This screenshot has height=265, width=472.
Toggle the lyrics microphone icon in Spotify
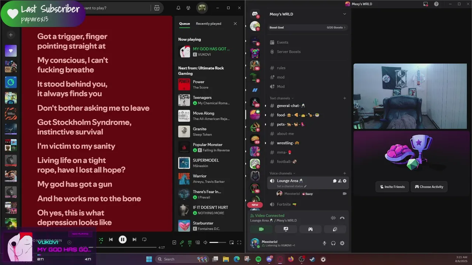182,243
